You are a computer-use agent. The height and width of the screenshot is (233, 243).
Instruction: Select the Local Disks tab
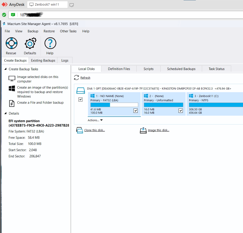tap(86, 69)
